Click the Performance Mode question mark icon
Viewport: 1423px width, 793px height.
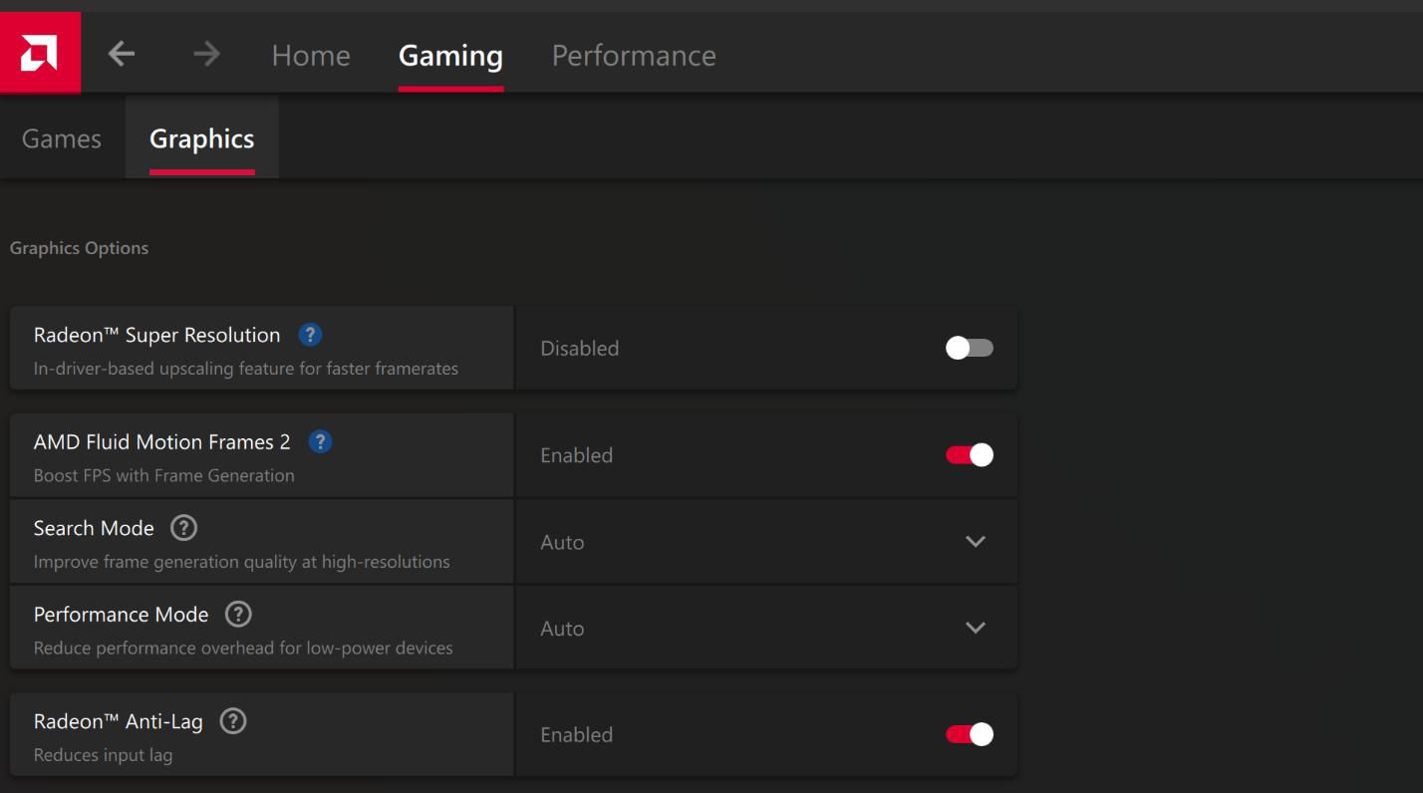(x=237, y=615)
